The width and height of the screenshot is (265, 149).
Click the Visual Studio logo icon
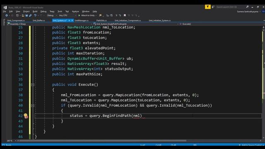coord(5,7)
